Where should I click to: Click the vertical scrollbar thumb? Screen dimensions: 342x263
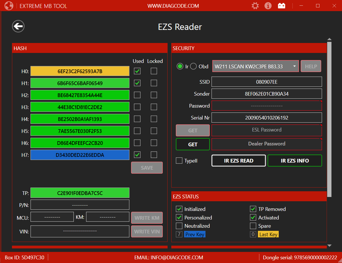(x=329, y=120)
